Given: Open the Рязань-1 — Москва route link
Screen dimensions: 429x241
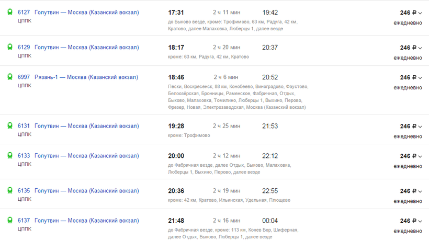Looking at the screenshot, I should pos(86,77).
